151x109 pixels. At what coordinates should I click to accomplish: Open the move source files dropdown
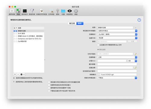tap(117, 78)
